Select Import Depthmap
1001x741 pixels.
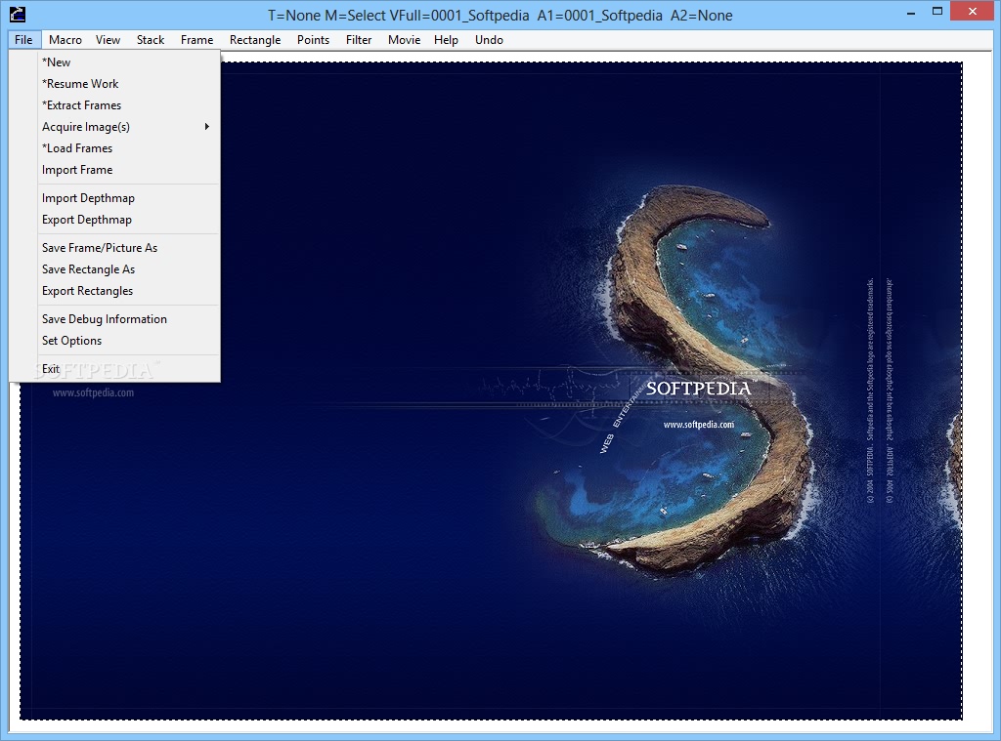115,197
